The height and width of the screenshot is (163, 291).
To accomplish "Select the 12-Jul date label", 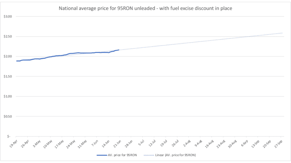I will coord(152,143).
